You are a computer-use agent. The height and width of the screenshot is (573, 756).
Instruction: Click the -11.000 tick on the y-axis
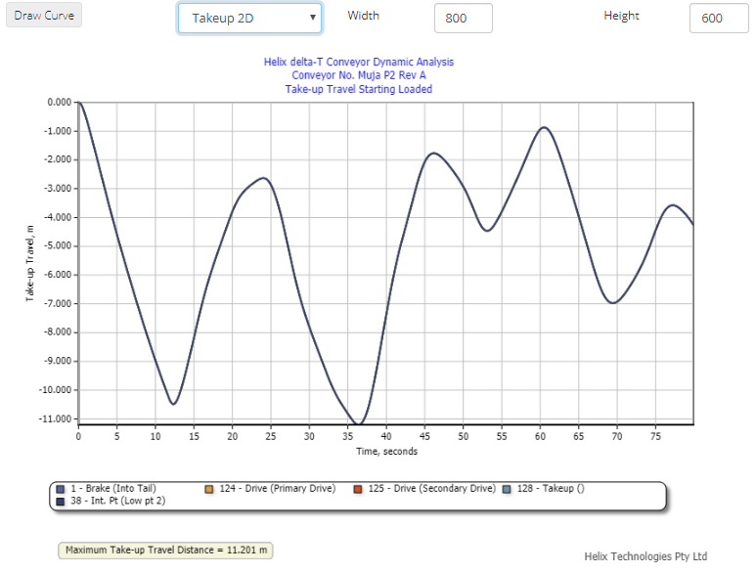(x=53, y=419)
